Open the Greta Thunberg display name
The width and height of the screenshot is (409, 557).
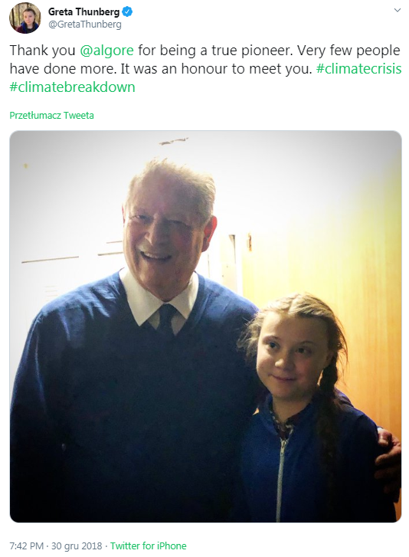click(x=83, y=11)
